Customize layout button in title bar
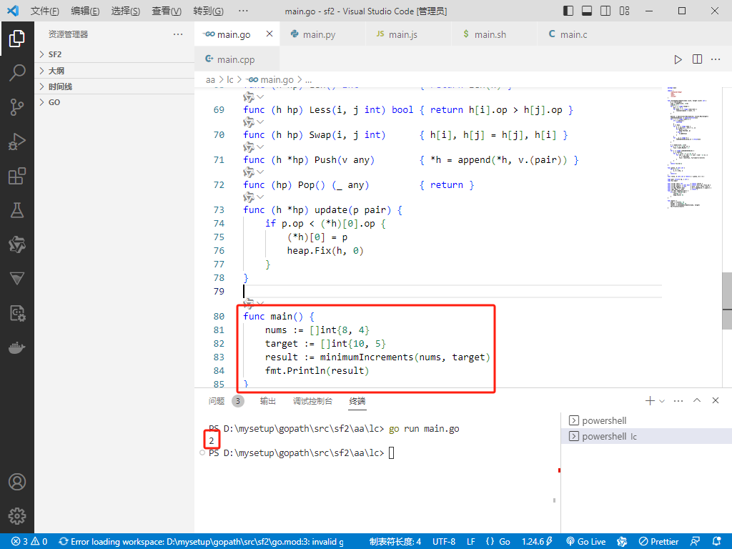This screenshot has height=549, width=732. click(624, 11)
